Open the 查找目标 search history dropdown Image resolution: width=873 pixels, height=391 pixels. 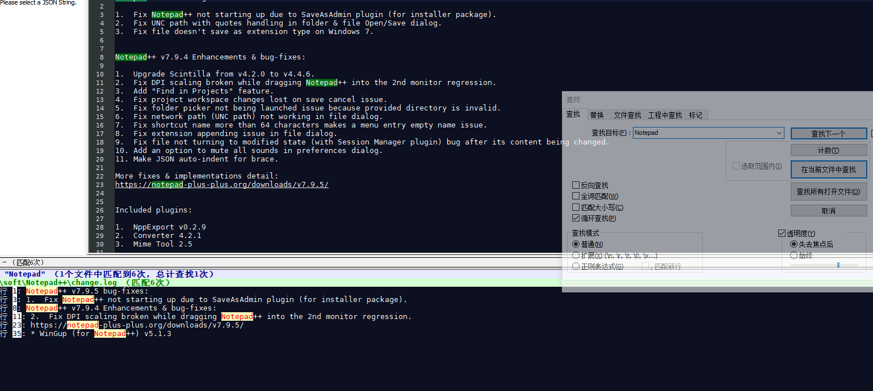(x=778, y=133)
